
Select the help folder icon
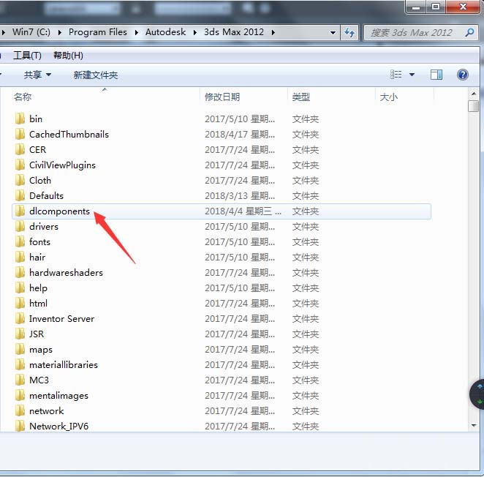click(x=20, y=288)
